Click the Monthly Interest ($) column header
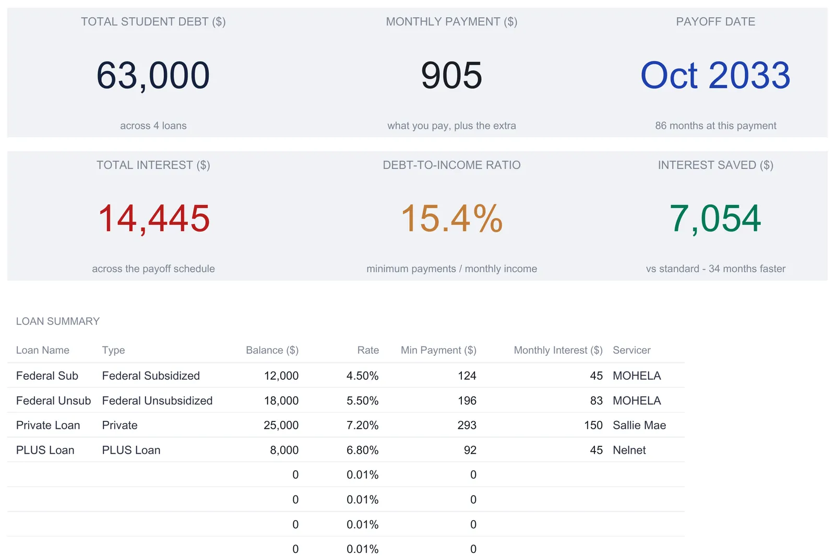Screen dimensions: 835x556 pyautogui.click(x=558, y=350)
